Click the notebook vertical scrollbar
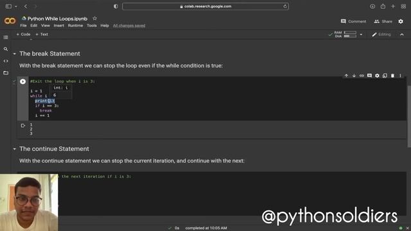 (409, 117)
